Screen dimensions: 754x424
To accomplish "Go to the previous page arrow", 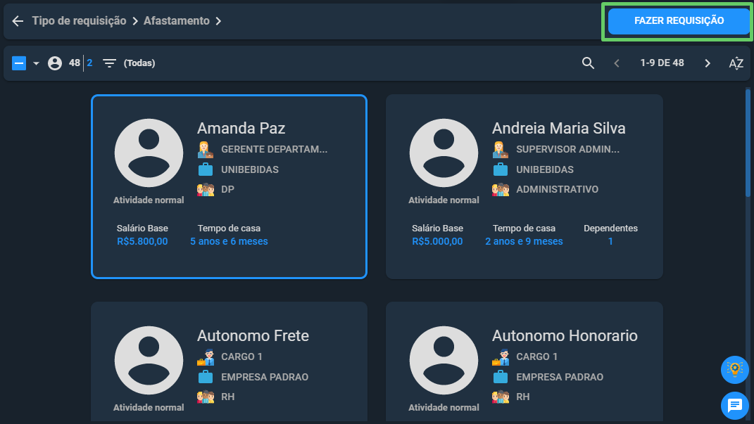I will (617, 63).
